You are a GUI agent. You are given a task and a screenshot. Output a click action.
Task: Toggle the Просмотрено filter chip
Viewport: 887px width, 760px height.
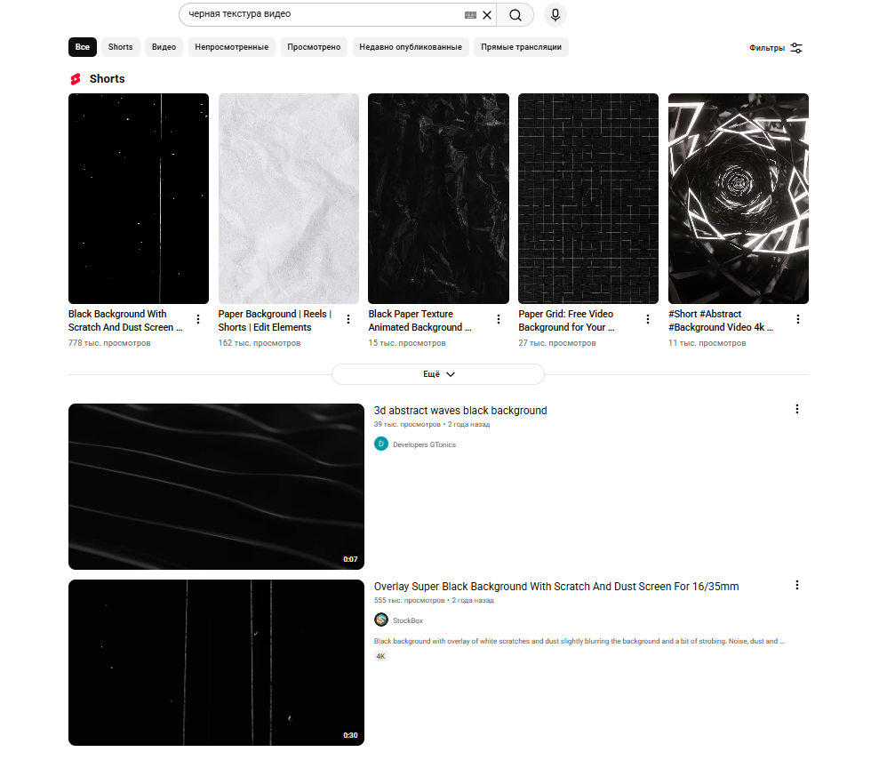click(x=314, y=47)
